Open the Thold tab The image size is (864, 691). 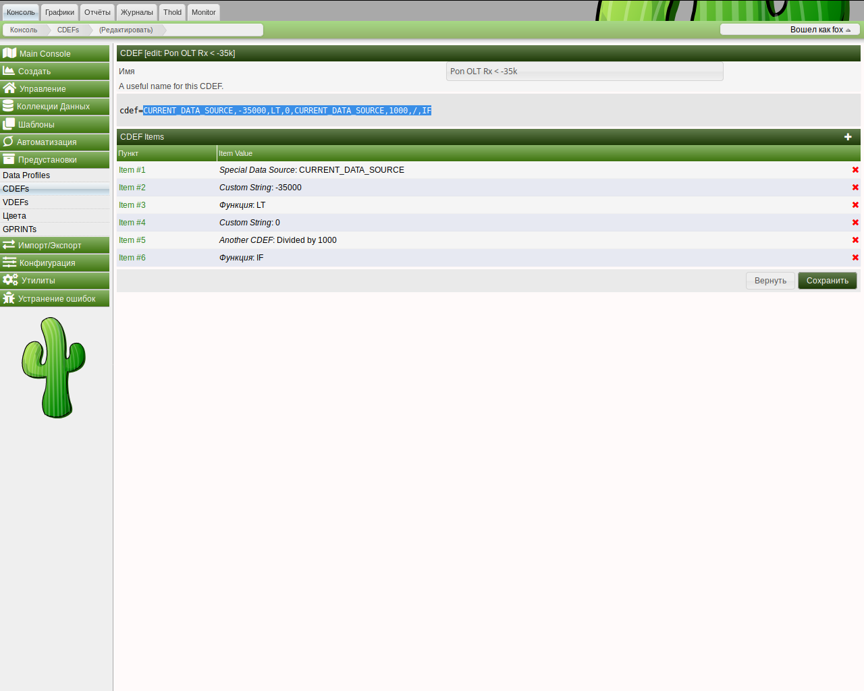172,12
